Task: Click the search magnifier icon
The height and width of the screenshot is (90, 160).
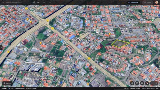Action: tap(3, 2)
